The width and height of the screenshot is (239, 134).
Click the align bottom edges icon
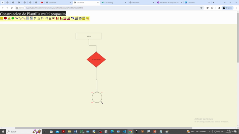(39, 18)
